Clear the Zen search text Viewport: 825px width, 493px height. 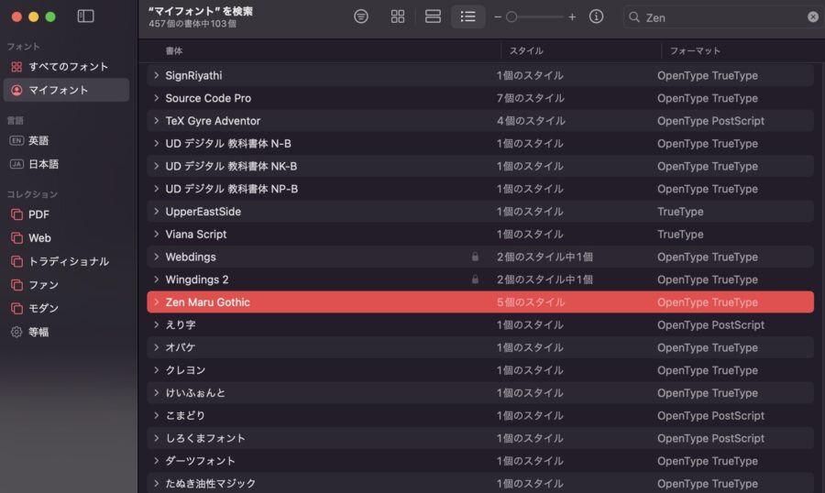pos(813,16)
